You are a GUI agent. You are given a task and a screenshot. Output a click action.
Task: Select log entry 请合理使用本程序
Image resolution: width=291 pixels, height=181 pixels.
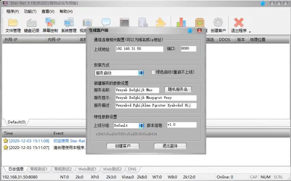coord(69,148)
